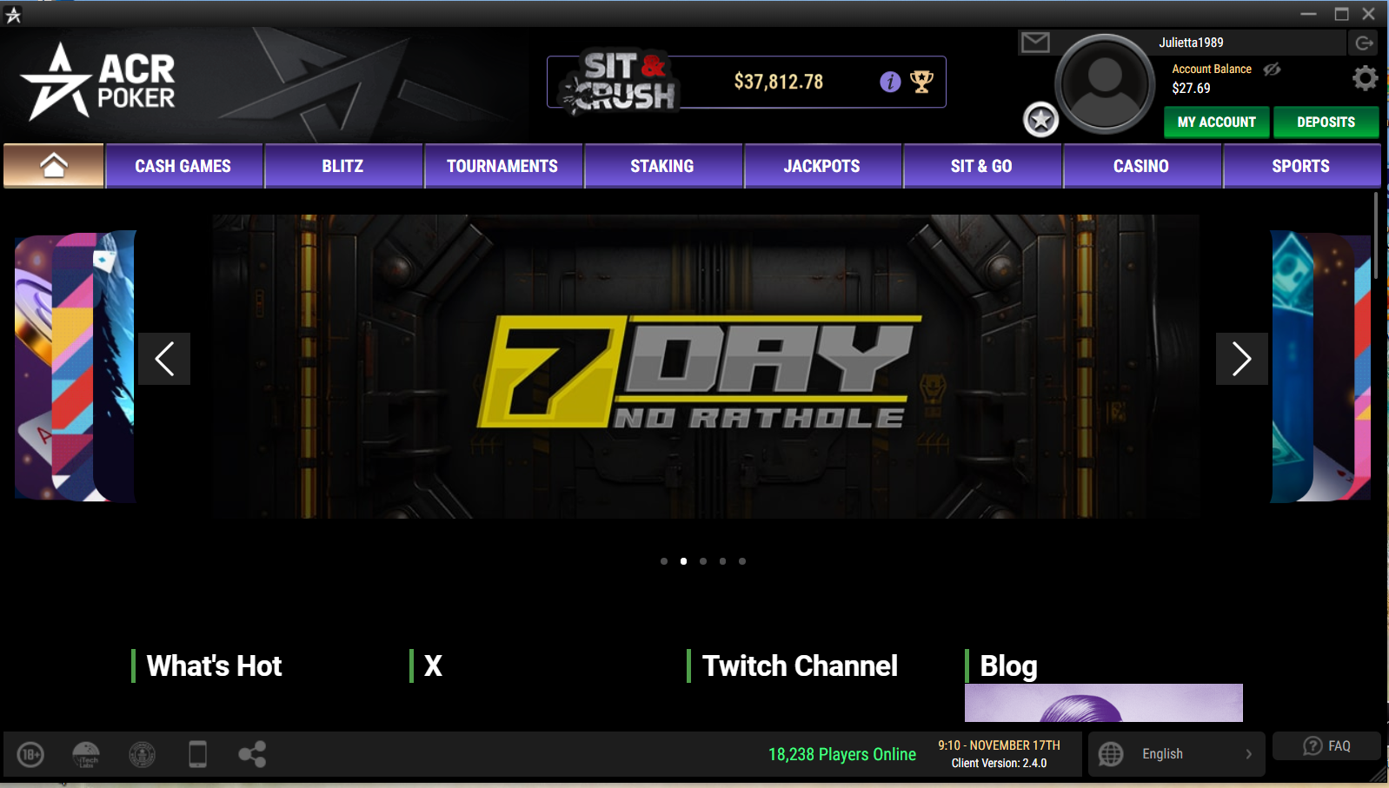Image resolution: width=1389 pixels, height=788 pixels.
Task: Click the left preview banner card
Action: (76, 366)
